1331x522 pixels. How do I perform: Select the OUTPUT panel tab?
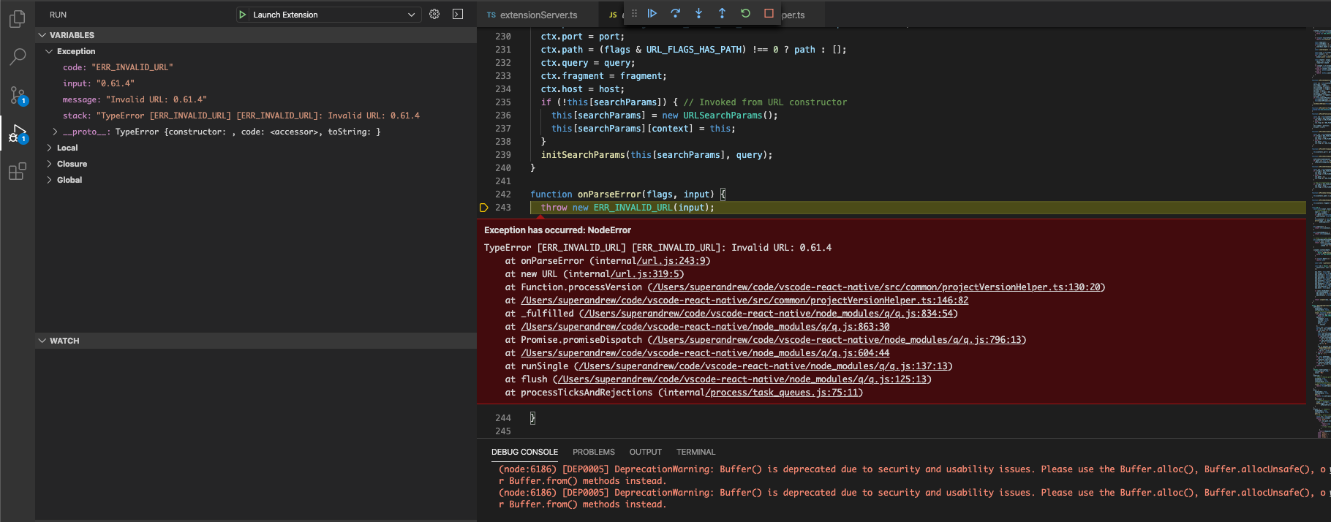[x=646, y=452]
